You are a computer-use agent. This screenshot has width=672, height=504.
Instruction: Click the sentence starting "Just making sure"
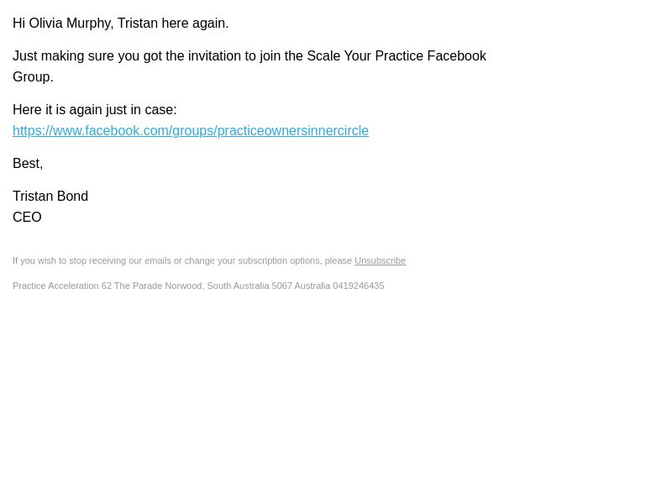pyautogui.click(x=249, y=66)
